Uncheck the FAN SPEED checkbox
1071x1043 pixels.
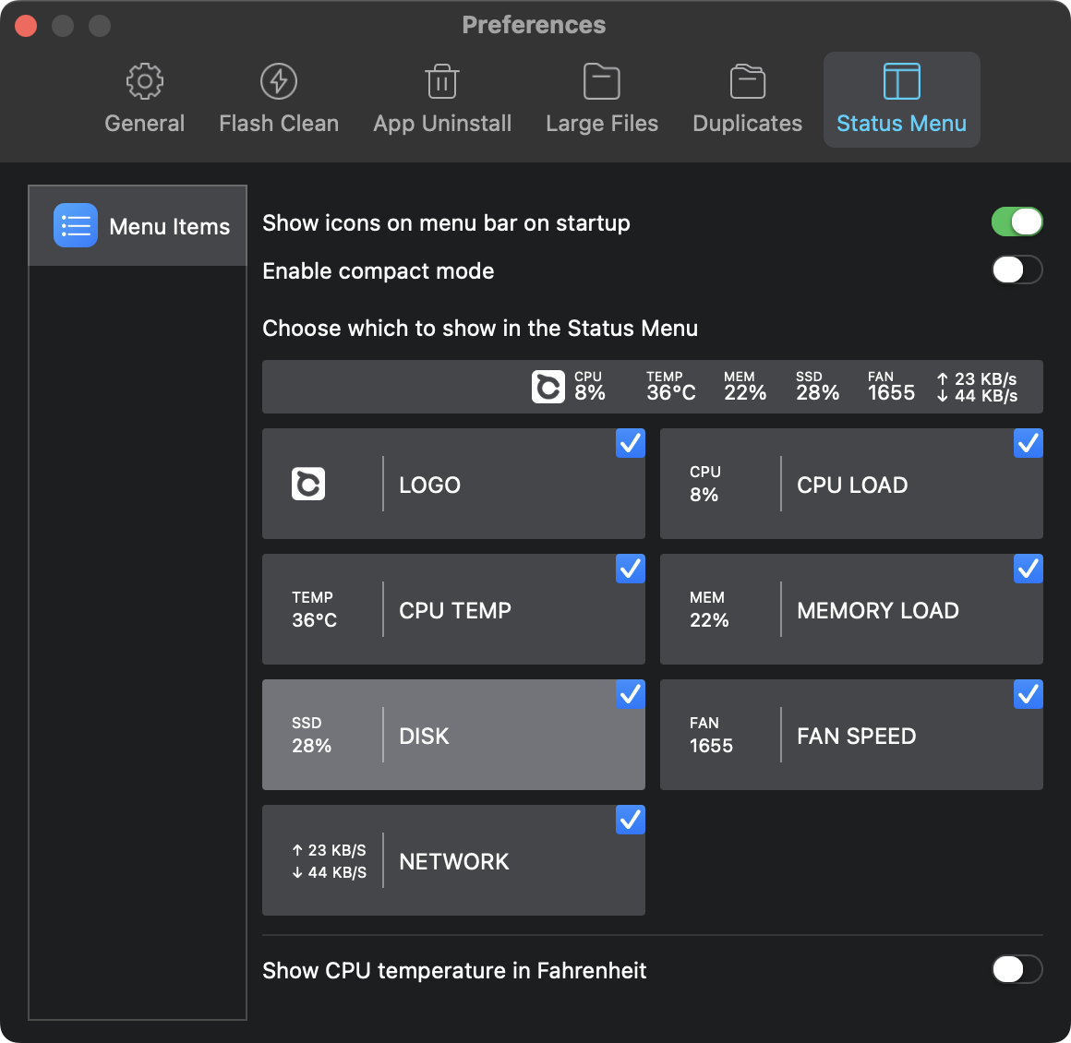click(1028, 695)
